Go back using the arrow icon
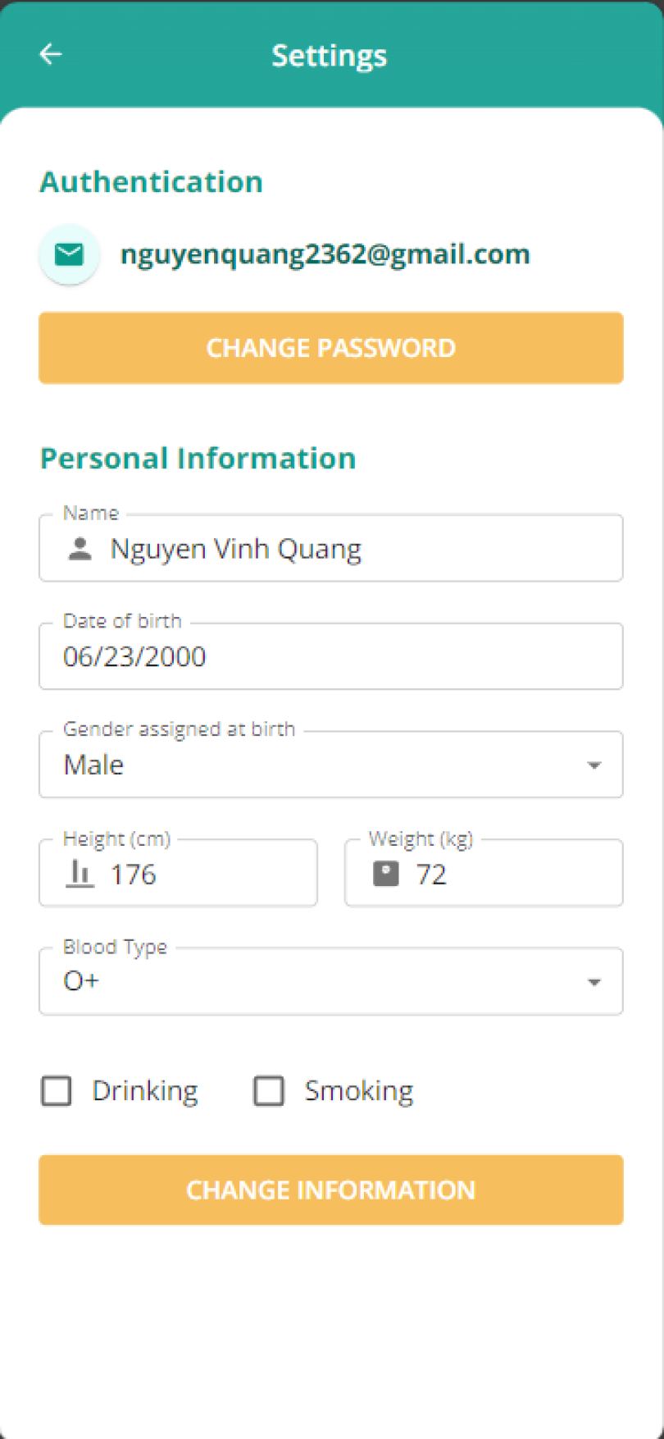This screenshot has height=1439, width=664. pyautogui.click(x=51, y=54)
